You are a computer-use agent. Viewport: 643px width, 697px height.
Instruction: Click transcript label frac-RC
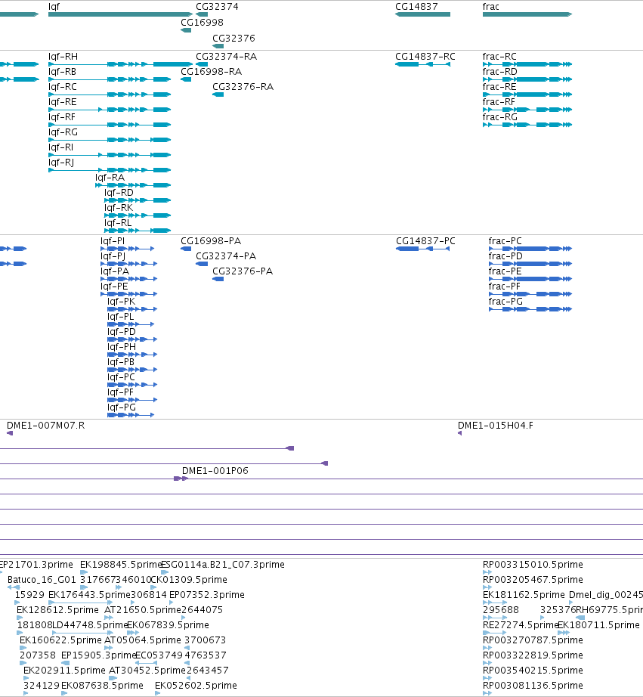[x=499, y=57]
